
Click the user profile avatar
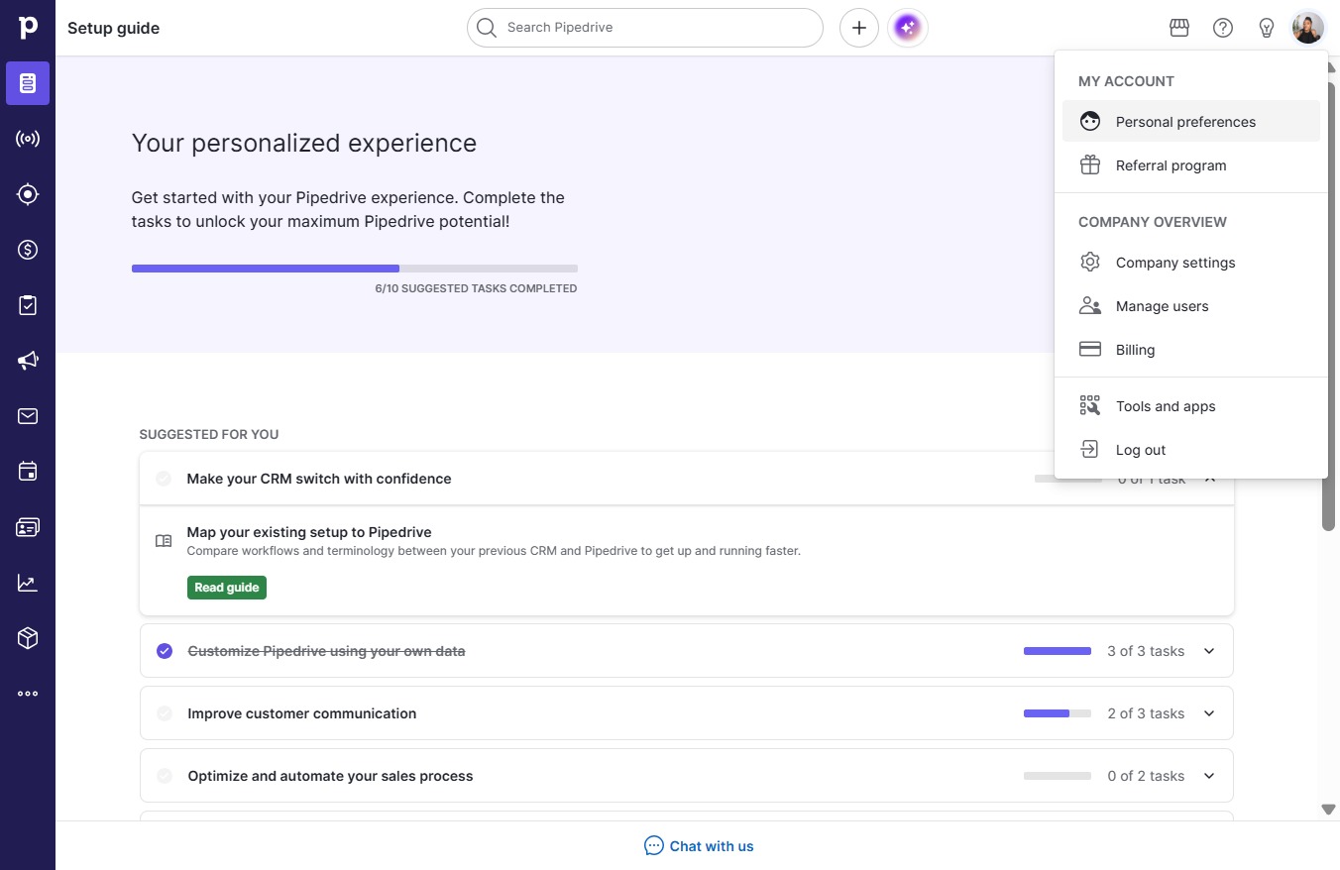click(x=1308, y=28)
